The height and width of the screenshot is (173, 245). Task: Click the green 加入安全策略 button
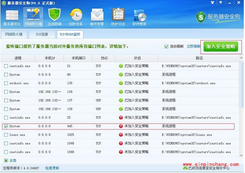(221, 47)
